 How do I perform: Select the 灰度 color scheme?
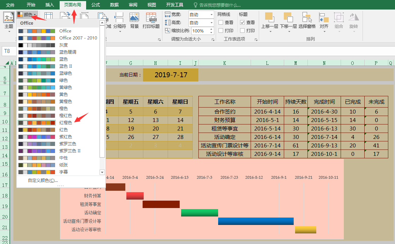[58, 45]
